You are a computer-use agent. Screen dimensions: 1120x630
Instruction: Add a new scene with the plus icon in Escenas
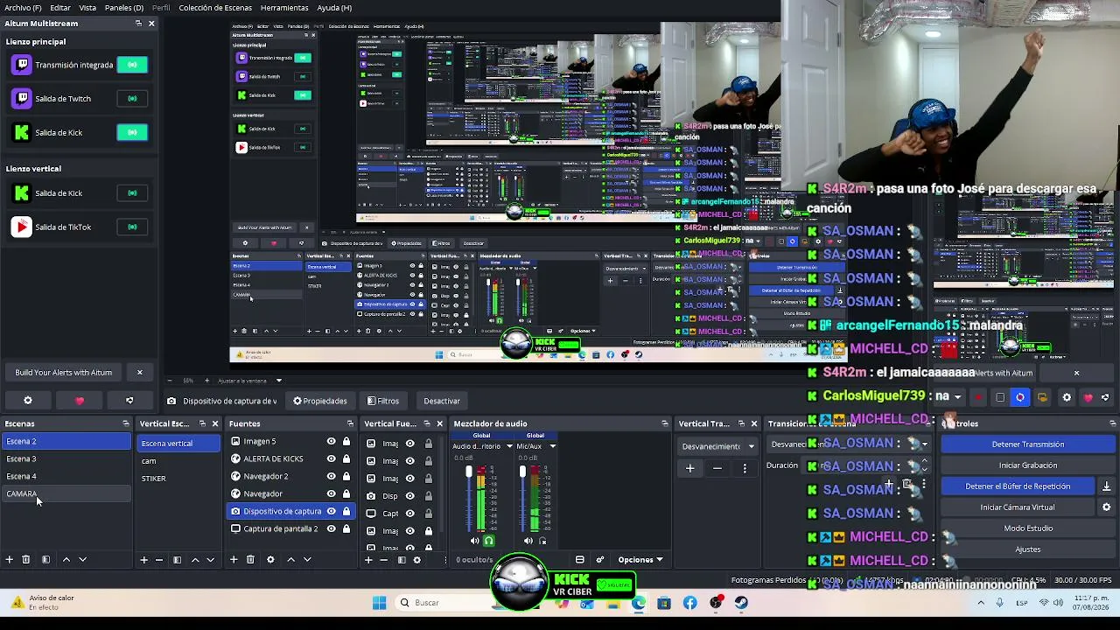coord(10,559)
